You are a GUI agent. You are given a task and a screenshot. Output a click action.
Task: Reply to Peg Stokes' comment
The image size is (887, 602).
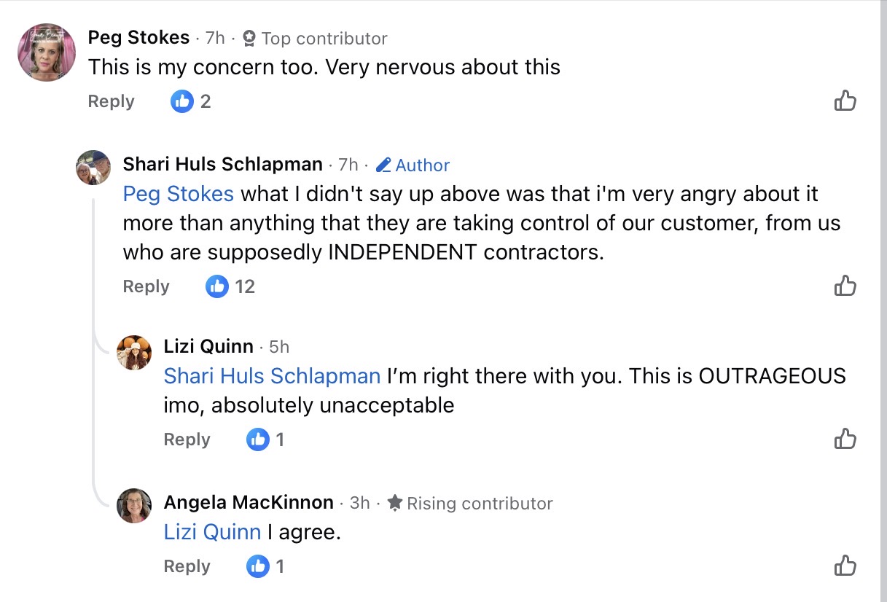pos(111,101)
